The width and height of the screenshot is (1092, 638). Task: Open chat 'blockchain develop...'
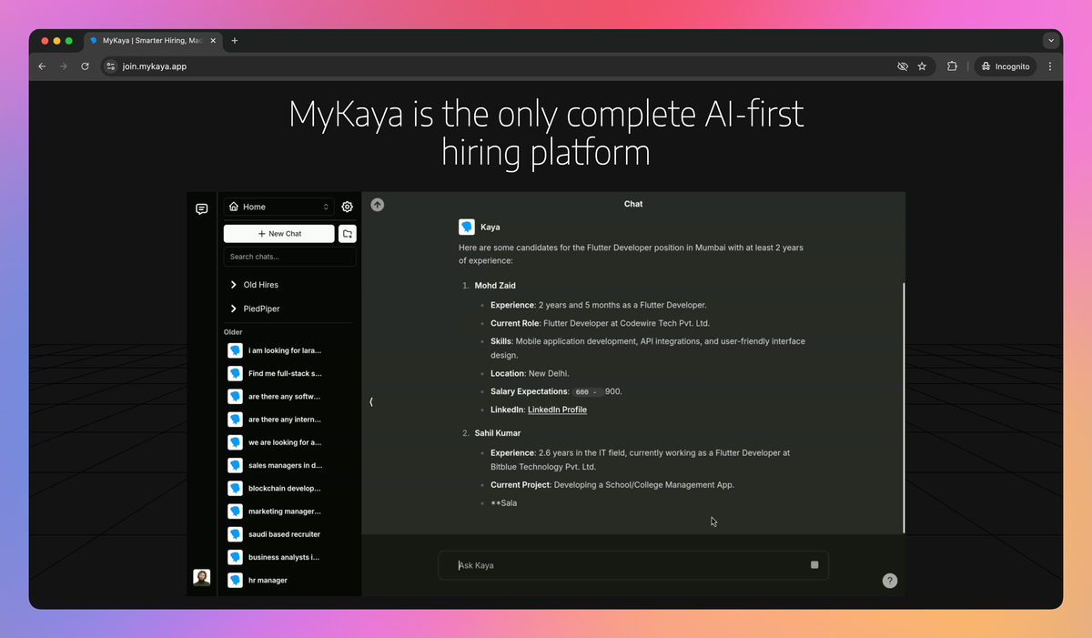pos(285,489)
